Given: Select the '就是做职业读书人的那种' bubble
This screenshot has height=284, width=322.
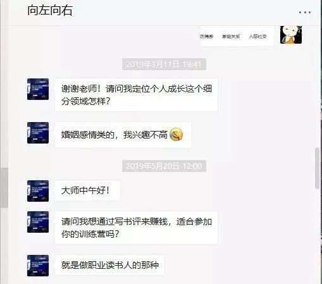Looking at the screenshot, I should tap(109, 265).
